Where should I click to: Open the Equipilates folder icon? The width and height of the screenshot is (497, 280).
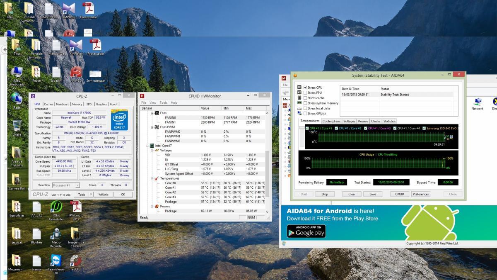pyautogui.click(x=17, y=207)
